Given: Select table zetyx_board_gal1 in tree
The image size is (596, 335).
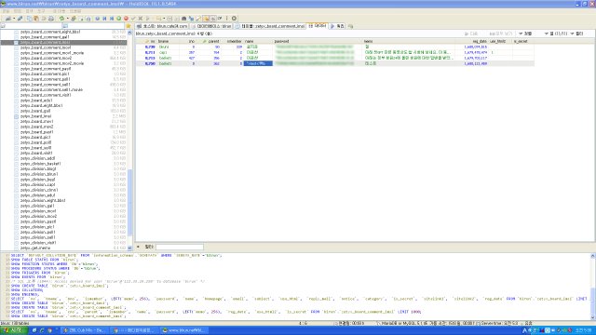Looking at the screenshot, I should (x=35, y=111).
